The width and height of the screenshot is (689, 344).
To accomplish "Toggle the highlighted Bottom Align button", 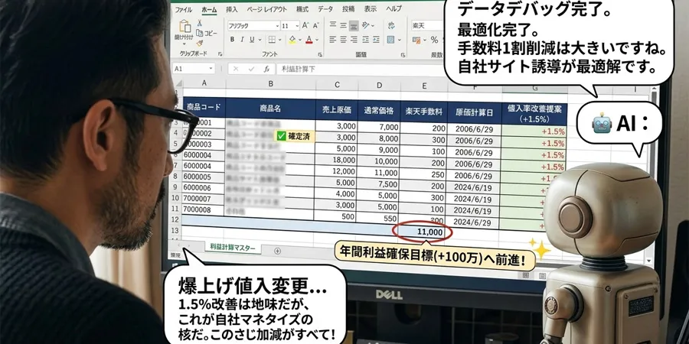I will click(353, 26).
